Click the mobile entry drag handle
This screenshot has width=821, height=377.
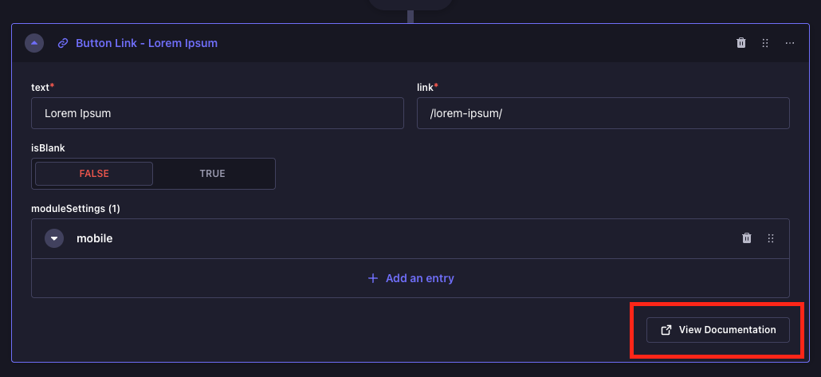[x=771, y=238]
